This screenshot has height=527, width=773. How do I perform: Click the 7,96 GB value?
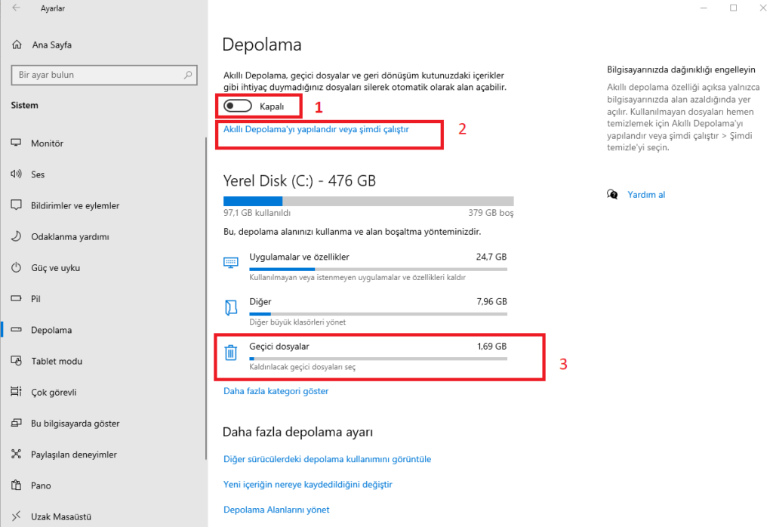491,301
